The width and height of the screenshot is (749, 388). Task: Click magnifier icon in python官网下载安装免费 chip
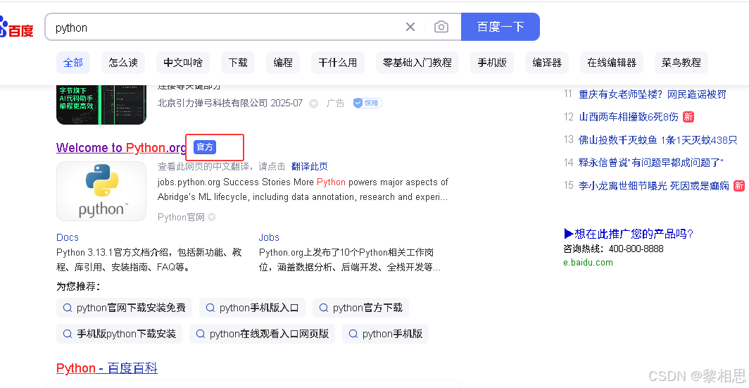point(68,308)
